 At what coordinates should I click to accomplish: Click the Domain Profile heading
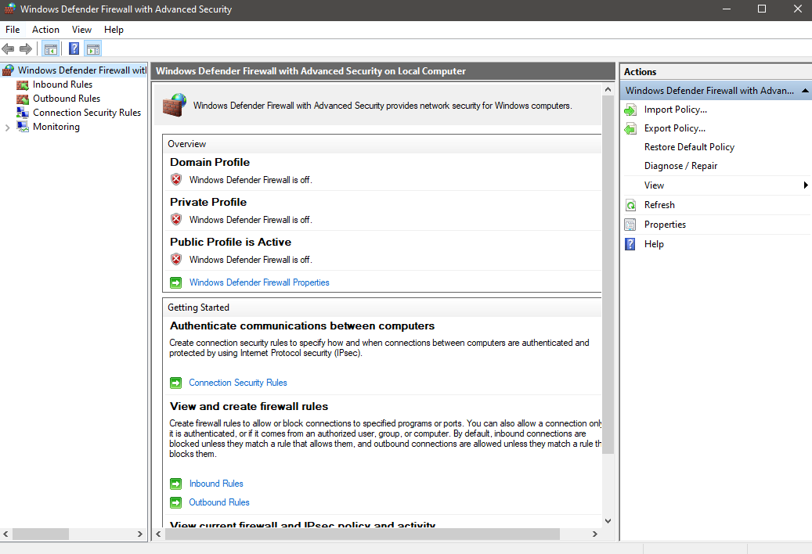click(x=210, y=163)
